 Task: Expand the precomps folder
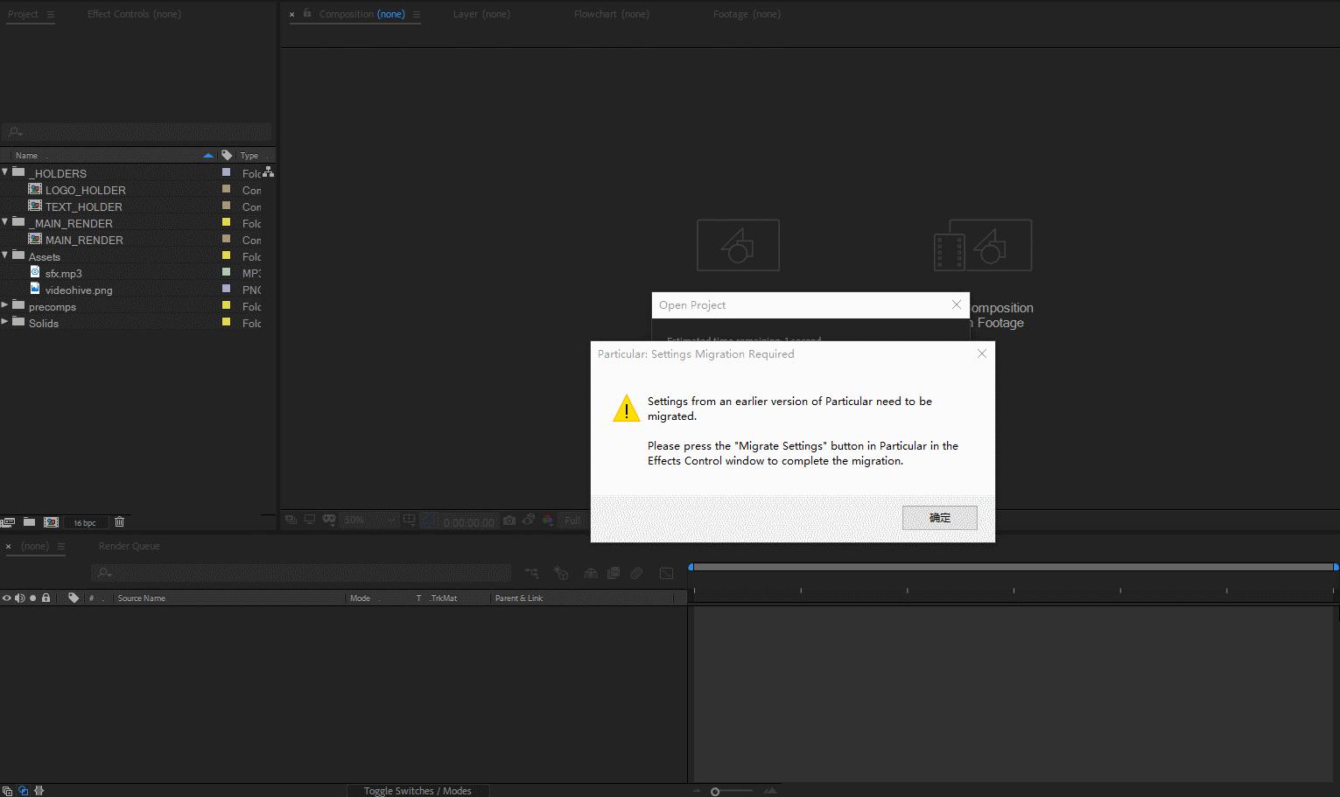click(5, 306)
